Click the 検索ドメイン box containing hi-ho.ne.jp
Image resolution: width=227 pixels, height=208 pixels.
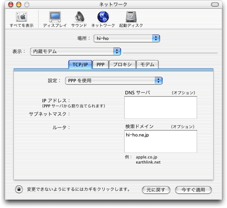[x=160, y=141]
